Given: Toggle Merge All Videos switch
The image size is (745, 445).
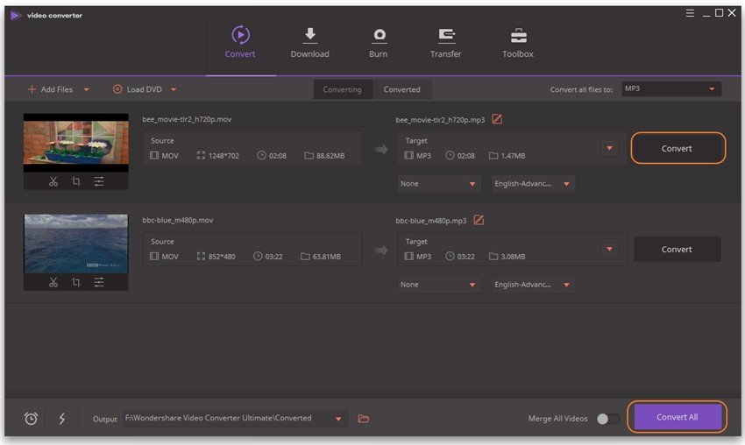Looking at the screenshot, I should pyautogui.click(x=607, y=419).
